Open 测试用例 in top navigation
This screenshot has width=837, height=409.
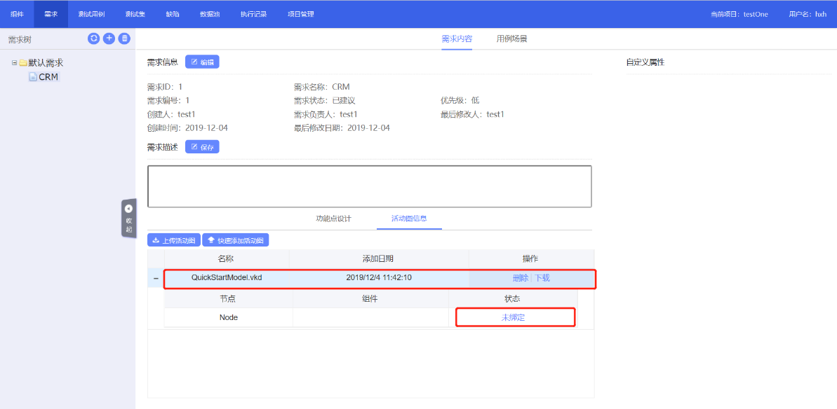(91, 14)
